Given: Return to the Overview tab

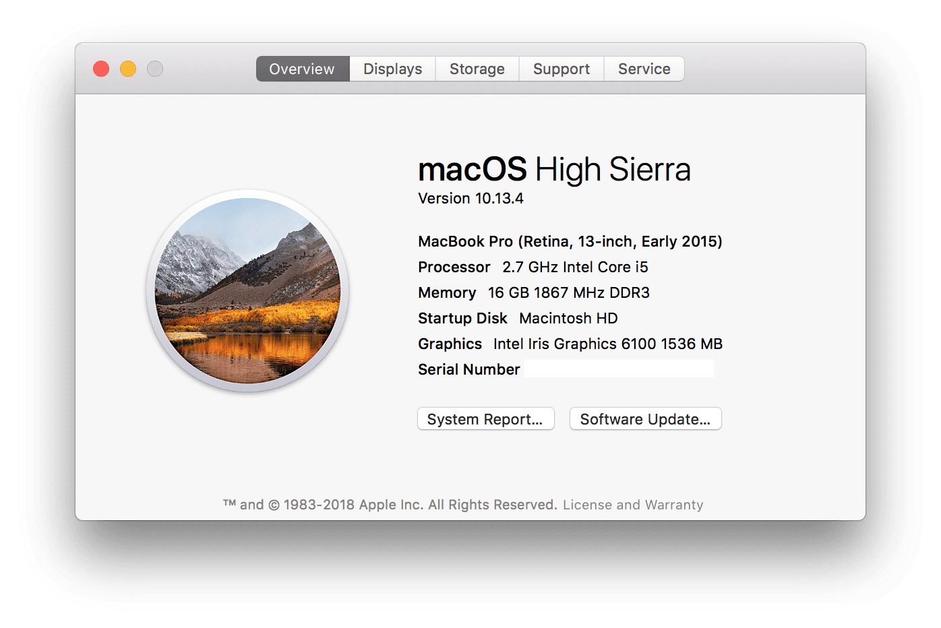Looking at the screenshot, I should [301, 68].
